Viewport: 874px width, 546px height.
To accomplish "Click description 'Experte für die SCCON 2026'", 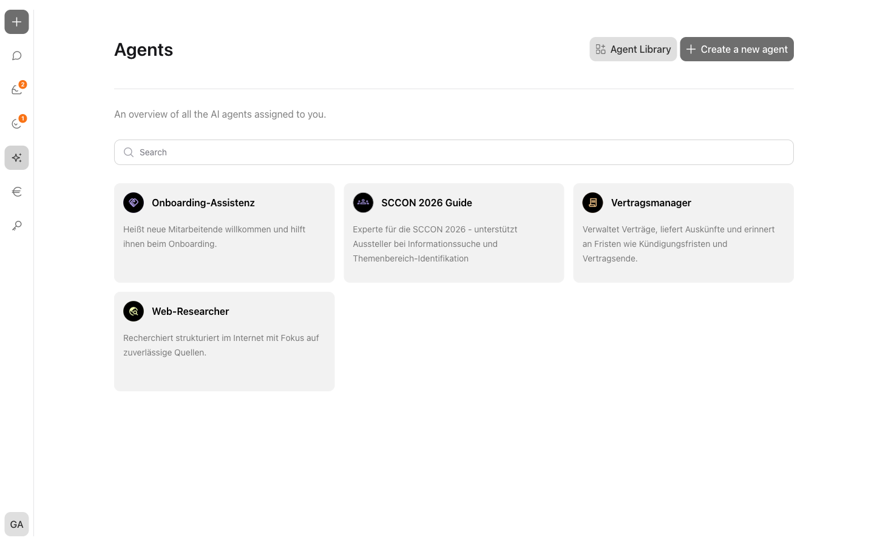I will click(x=435, y=244).
